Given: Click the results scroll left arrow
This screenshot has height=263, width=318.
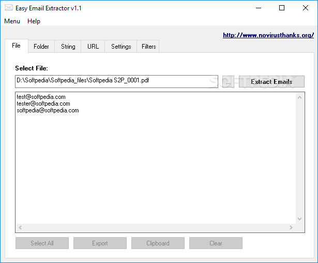Looking at the screenshot, I should tap(20, 228).
